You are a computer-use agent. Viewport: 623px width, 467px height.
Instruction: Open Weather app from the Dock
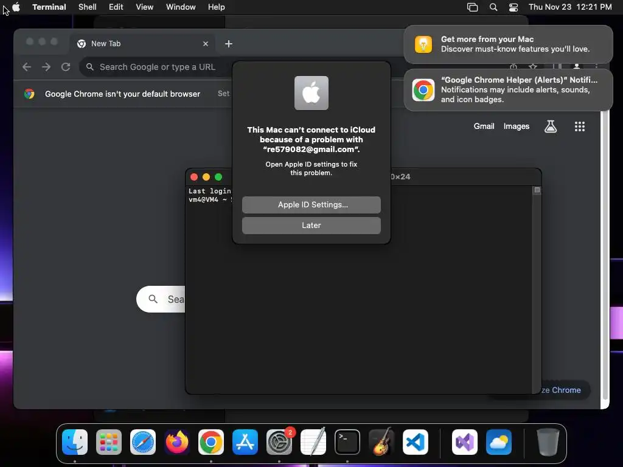pyautogui.click(x=499, y=442)
